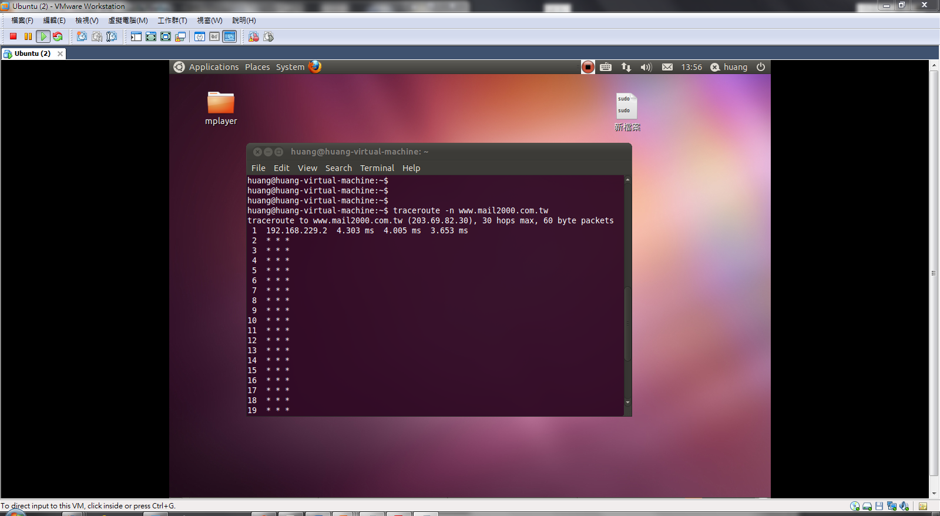Open the 視窗(W) menu

[210, 20]
